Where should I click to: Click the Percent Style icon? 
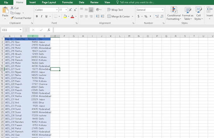click(x=146, y=16)
